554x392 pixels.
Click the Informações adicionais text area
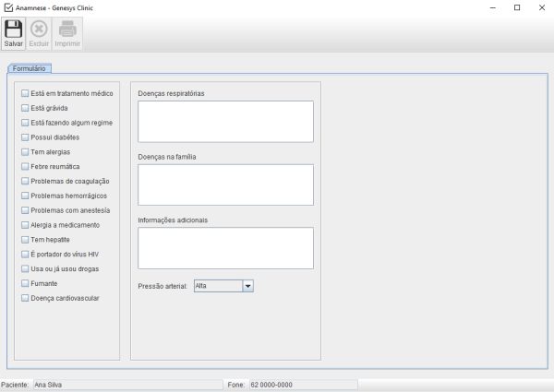pyautogui.click(x=225, y=247)
